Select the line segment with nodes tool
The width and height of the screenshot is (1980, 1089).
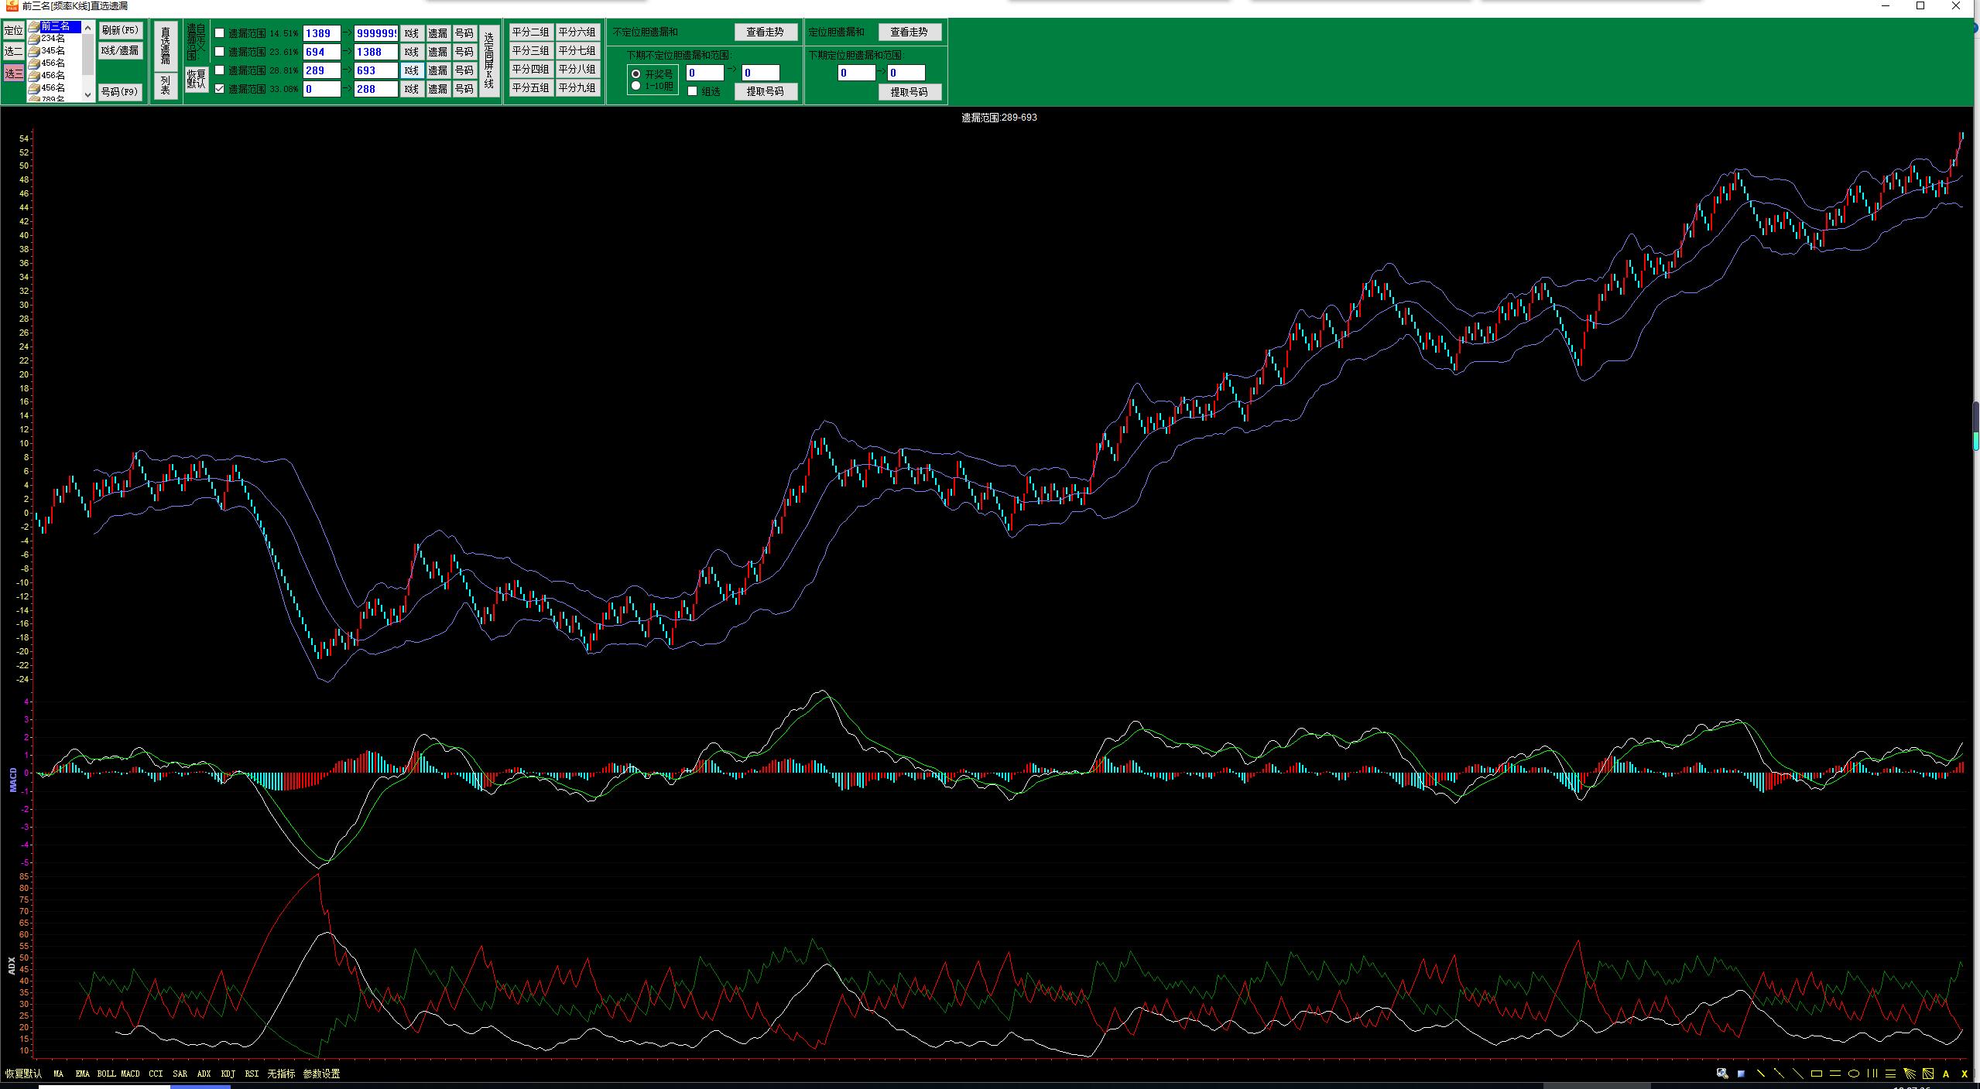pyautogui.click(x=1779, y=1074)
